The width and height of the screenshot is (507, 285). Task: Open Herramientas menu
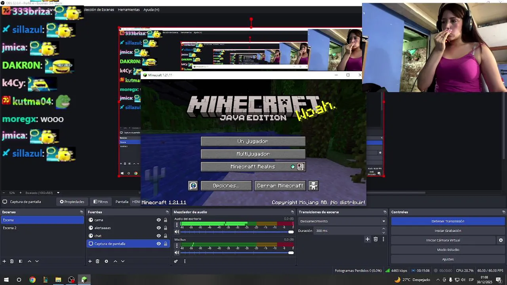pyautogui.click(x=129, y=9)
